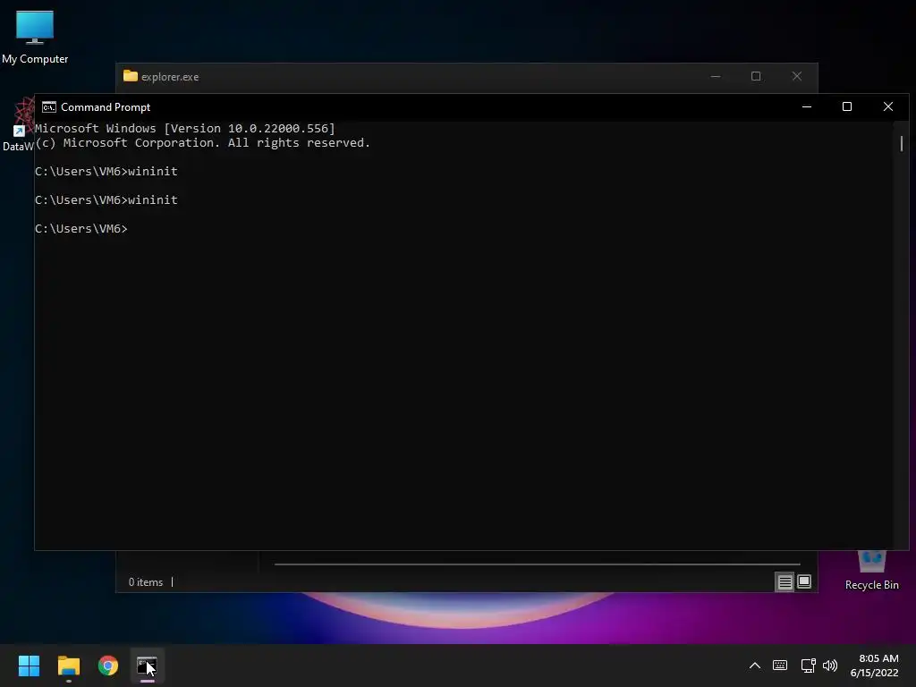Image resolution: width=916 pixels, height=687 pixels.
Task: Close the explorer.exe window
Action: click(x=797, y=77)
